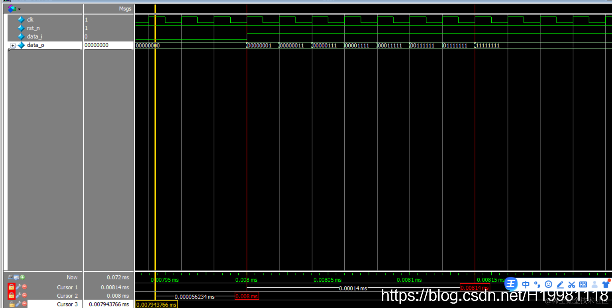
Task: Open Cursor 1 properties wrench icon
Action: click(18, 287)
